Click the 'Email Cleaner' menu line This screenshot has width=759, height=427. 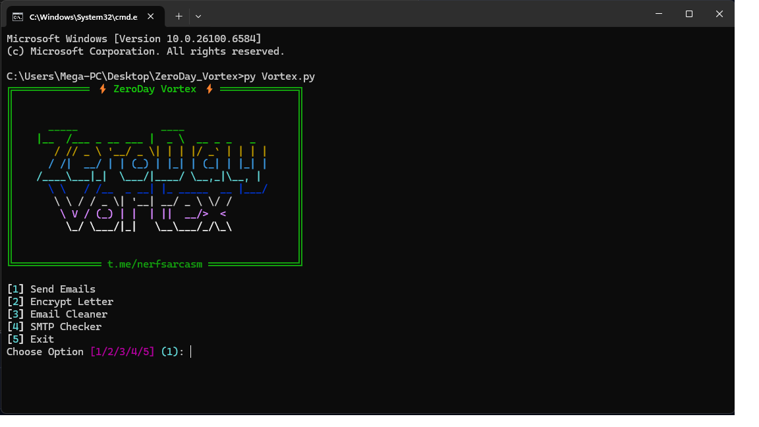point(57,314)
